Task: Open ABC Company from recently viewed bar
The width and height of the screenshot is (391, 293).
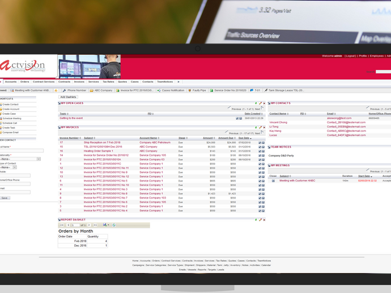Action: pyautogui.click(x=103, y=91)
